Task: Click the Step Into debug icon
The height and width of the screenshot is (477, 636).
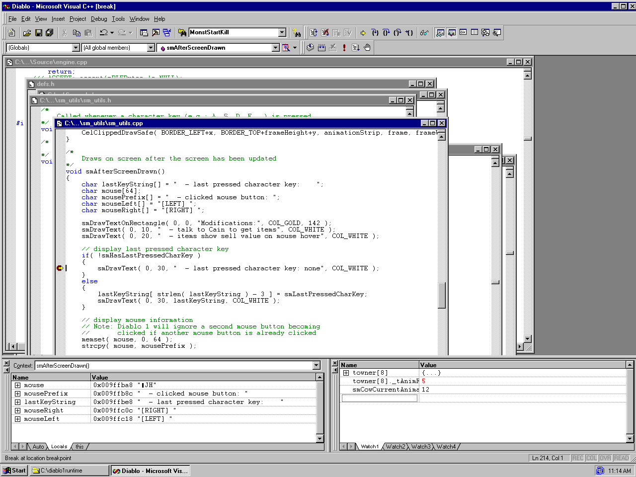Action: pyautogui.click(x=375, y=33)
